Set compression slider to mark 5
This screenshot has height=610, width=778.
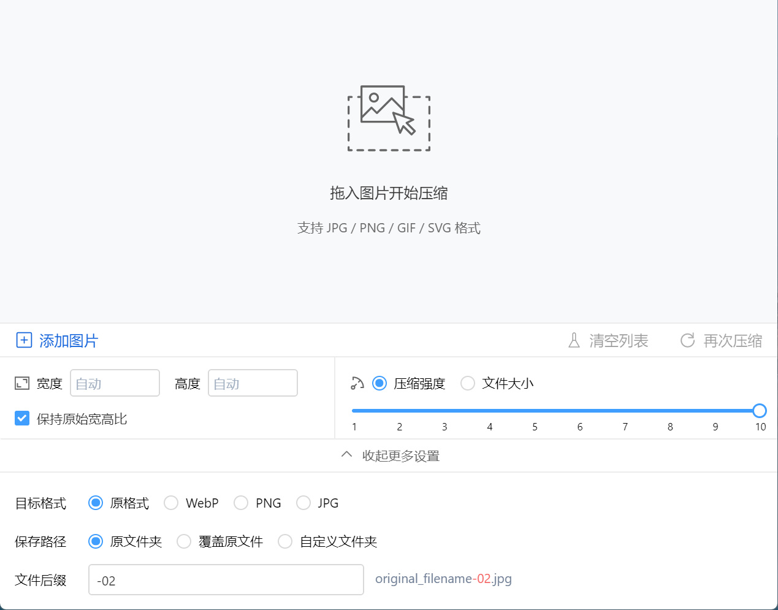(535, 411)
